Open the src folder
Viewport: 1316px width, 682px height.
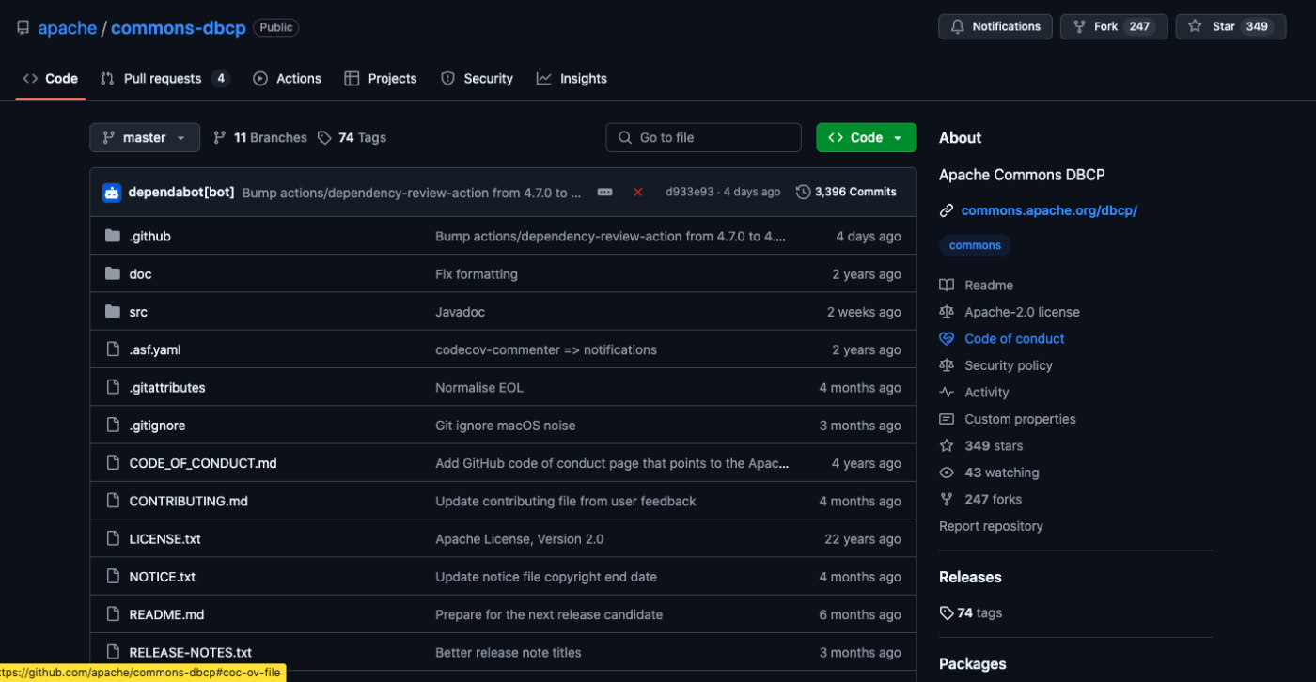(138, 312)
